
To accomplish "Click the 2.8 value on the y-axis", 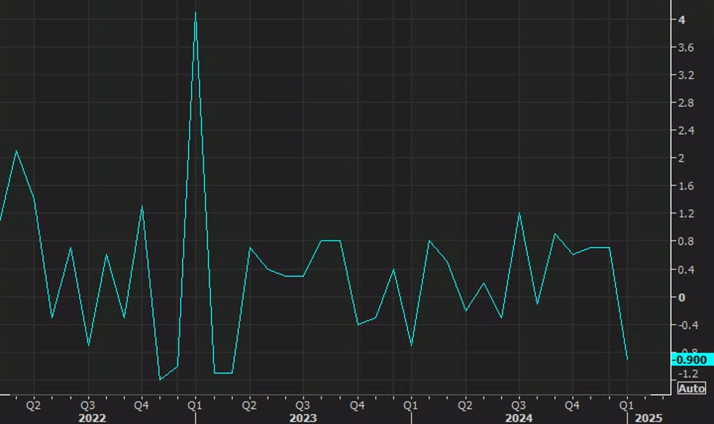I will tap(686, 103).
